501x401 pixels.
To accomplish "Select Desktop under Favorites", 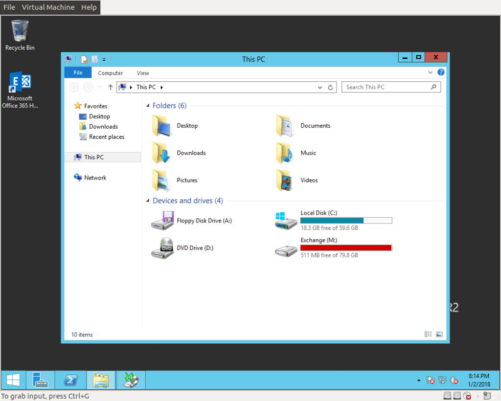I will [x=94, y=116].
